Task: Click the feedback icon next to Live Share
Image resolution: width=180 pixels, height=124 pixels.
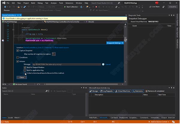Action: click(x=163, y=7)
